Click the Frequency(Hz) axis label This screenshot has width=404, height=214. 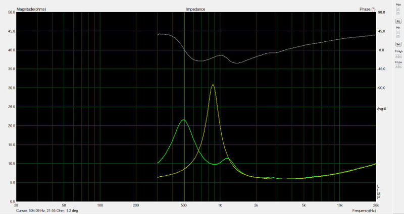(x=364, y=210)
